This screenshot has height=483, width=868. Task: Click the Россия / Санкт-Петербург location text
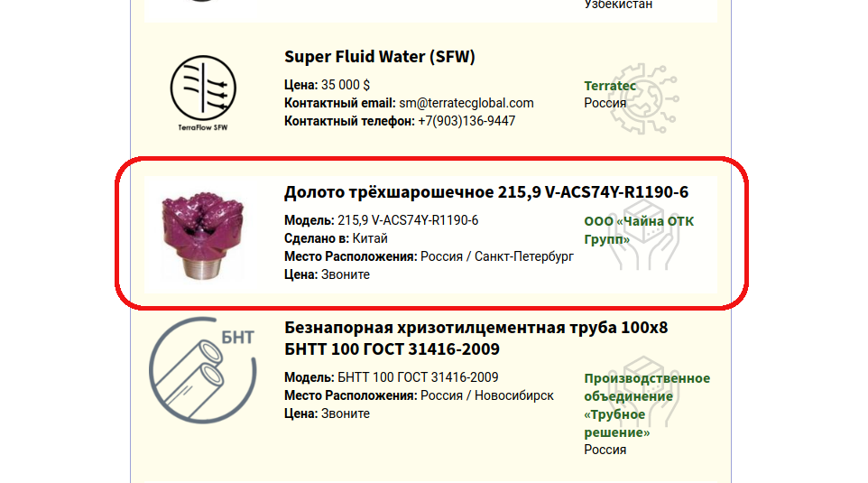[x=496, y=256]
